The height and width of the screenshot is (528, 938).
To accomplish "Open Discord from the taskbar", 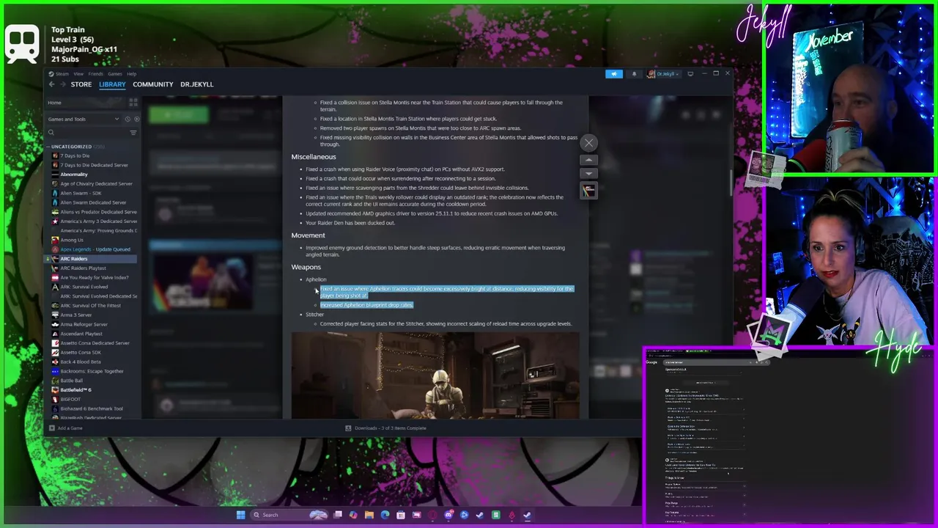I will pyautogui.click(x=448, y=515).
